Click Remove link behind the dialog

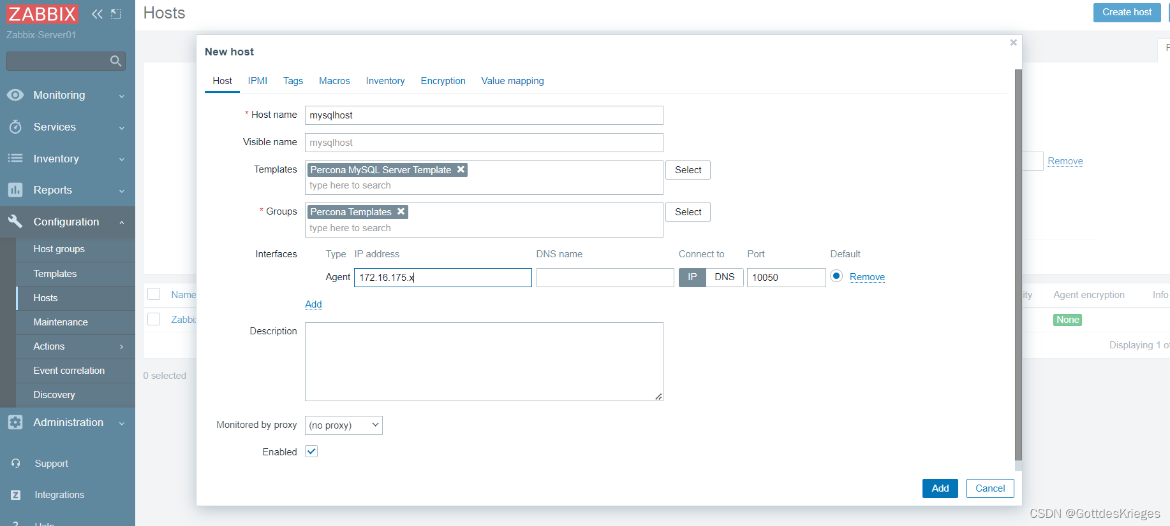pyautogui.click(x=1065, y=161)
